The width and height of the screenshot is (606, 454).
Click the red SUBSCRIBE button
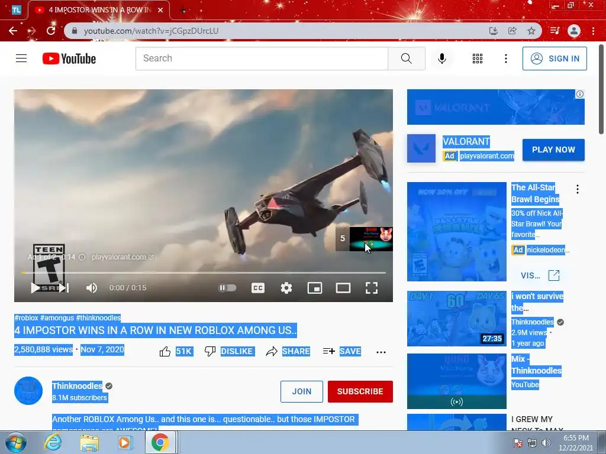(x=360, y=391)
